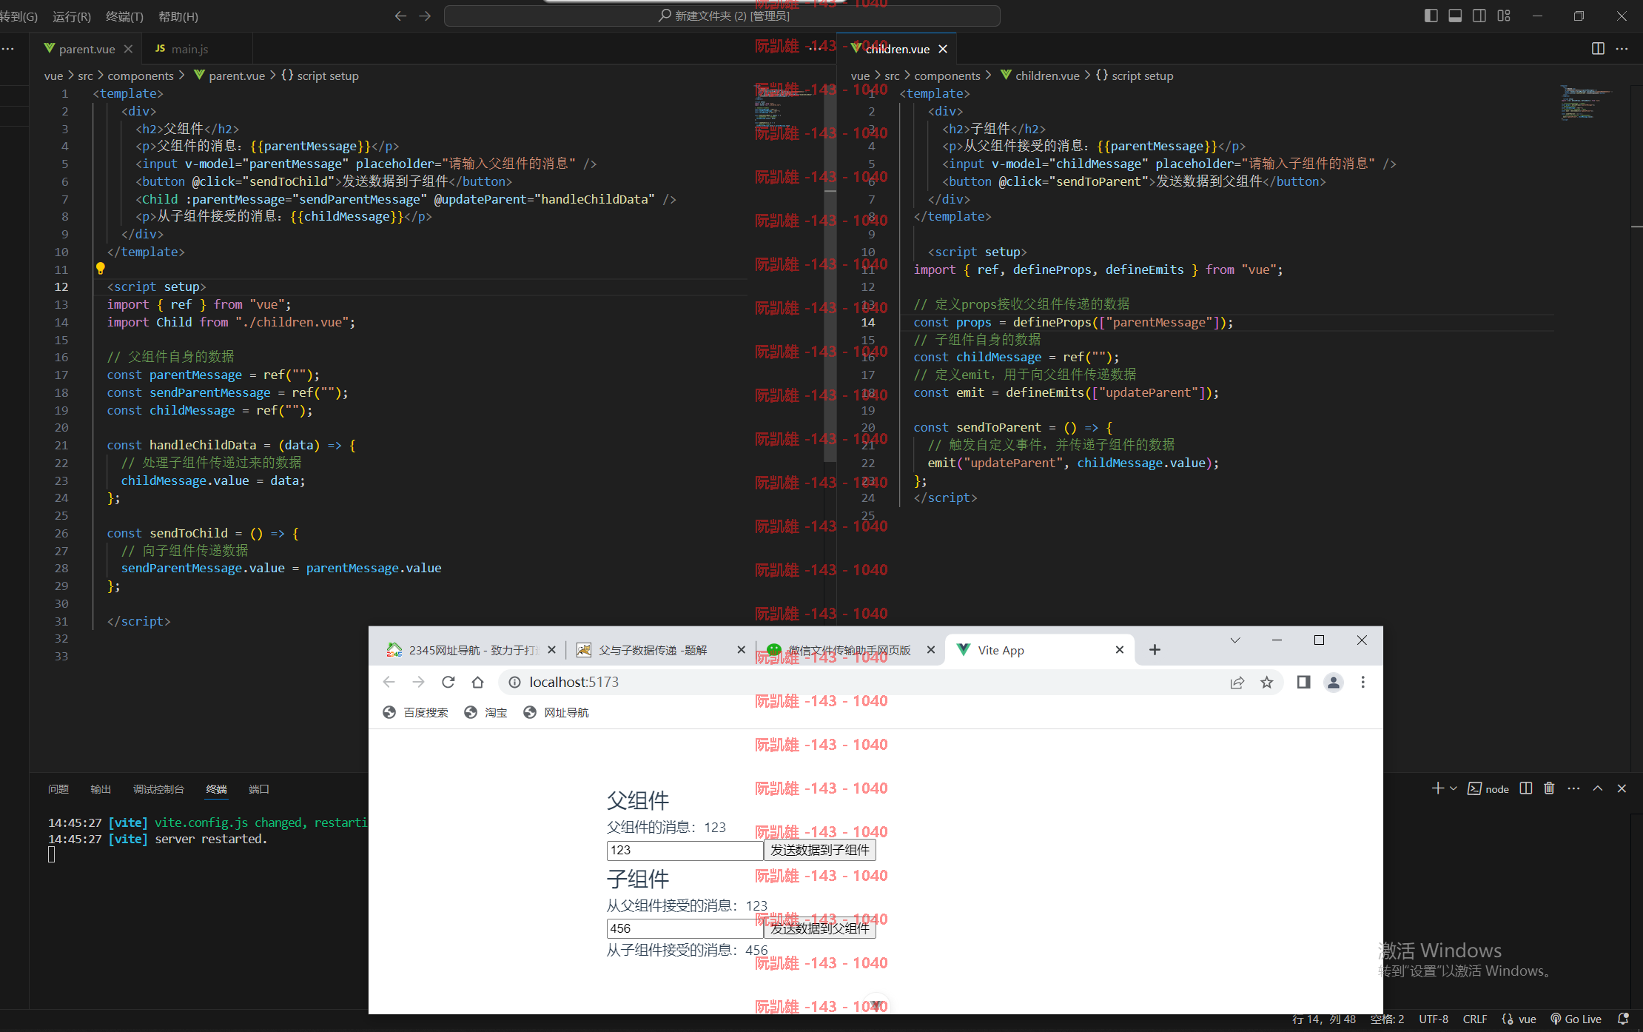The height and width of the screenshot is (1032, 1643).
Task: Close the Vite App browser tab
Action: pyautogui.click(x=1120, y=650)
